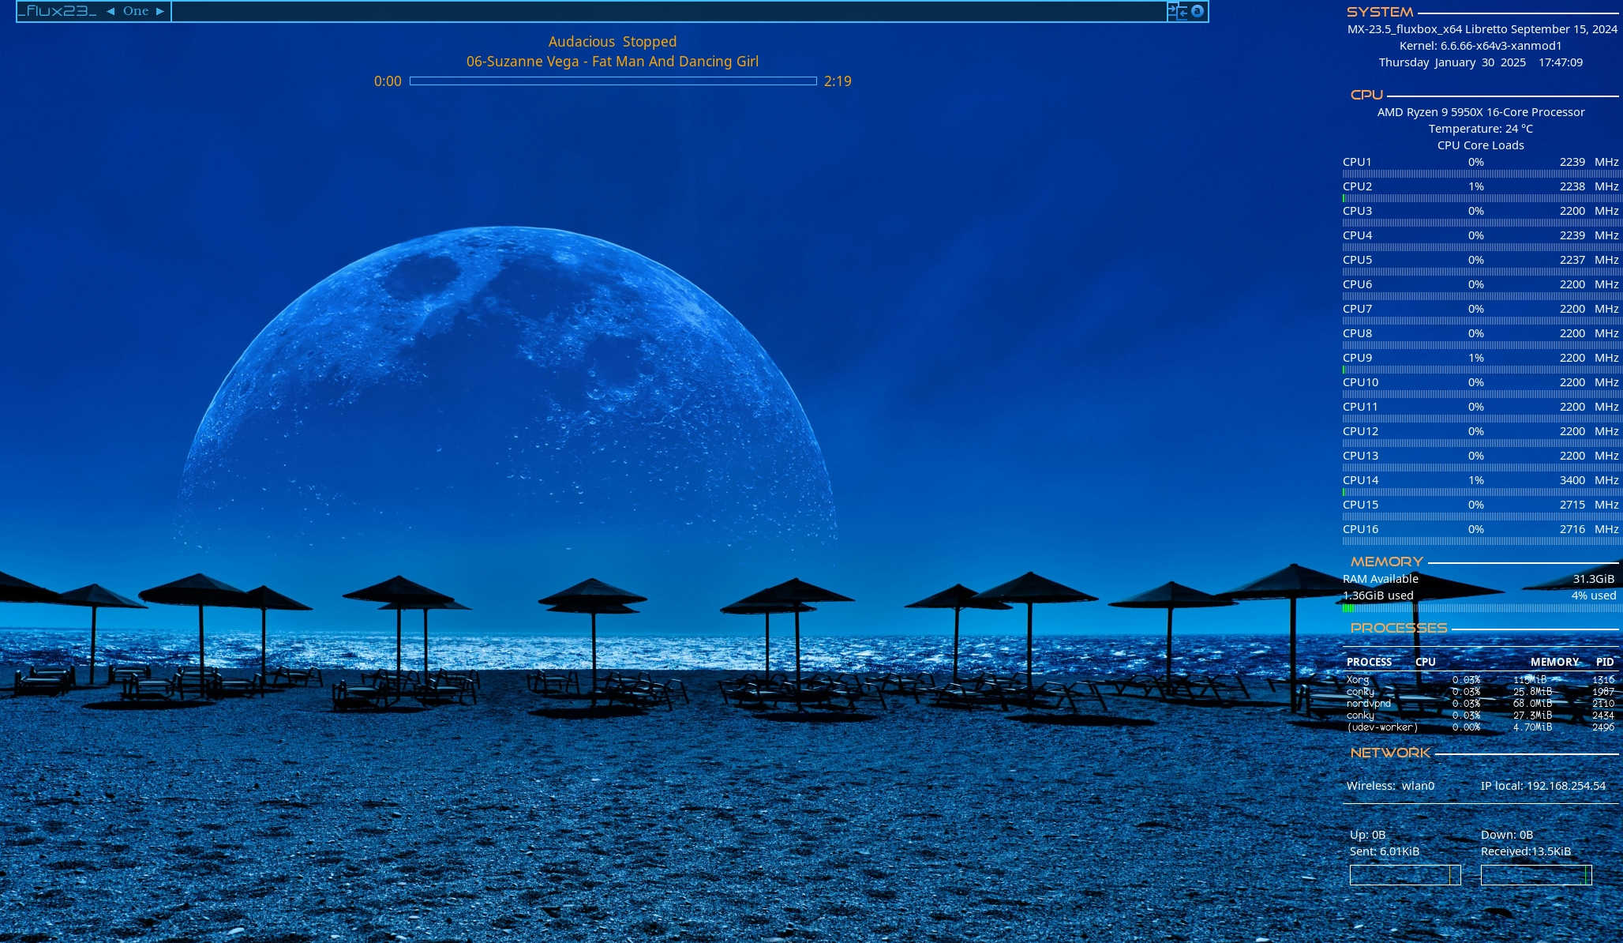Click the next workspace arrow in toolbar

point(160,11)
